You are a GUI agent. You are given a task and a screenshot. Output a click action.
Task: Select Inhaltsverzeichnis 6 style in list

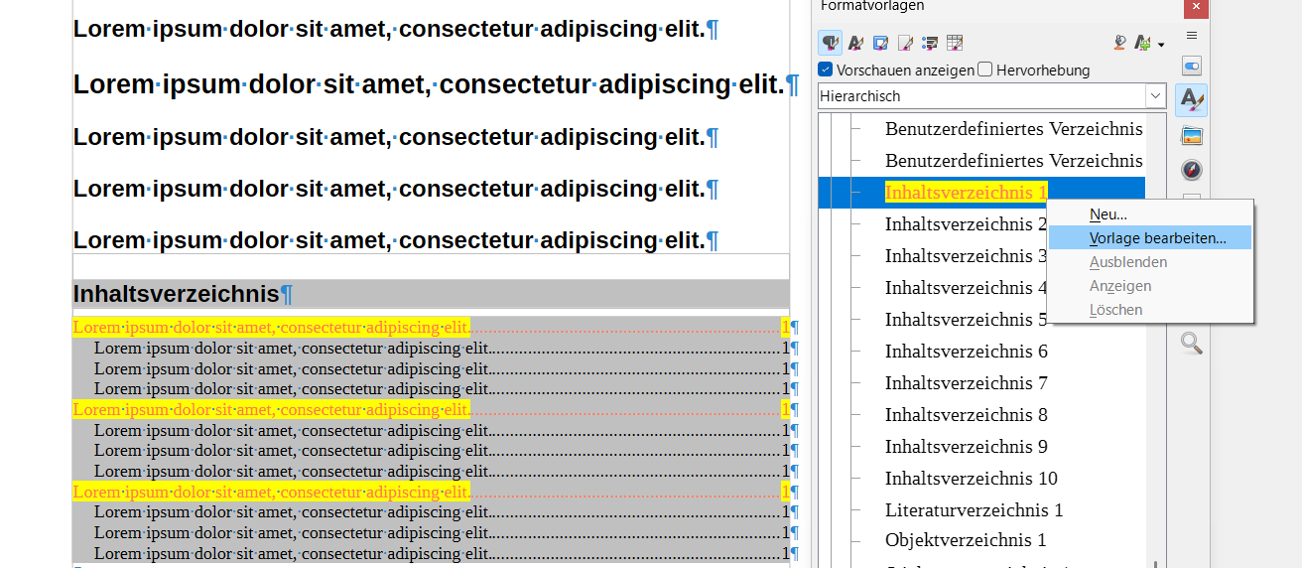(966, 352)
